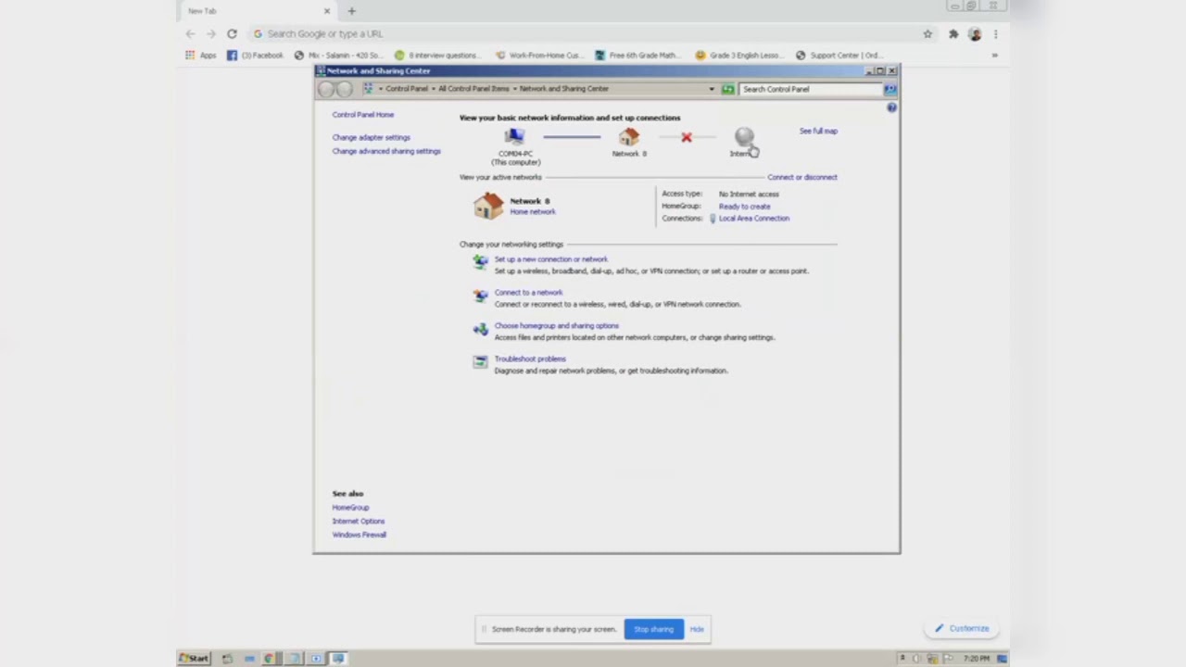Open Change adapter settings
The image size is (1186, 667).
(x=371, y=137)
